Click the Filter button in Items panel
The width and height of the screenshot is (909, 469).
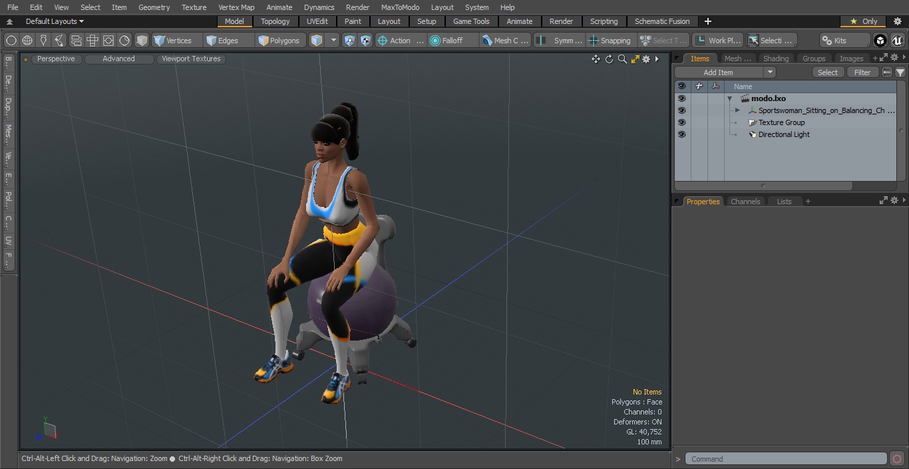(862, 73)
